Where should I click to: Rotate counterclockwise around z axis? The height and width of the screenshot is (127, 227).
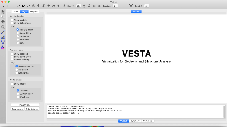point(59,6)
